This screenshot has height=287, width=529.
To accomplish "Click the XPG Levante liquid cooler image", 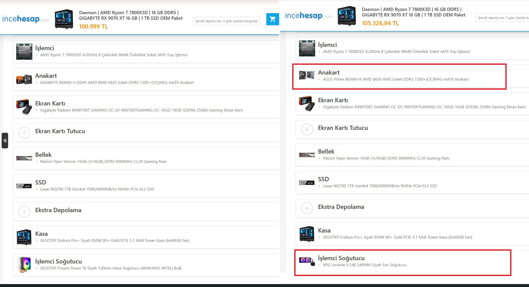I will (307, 261).
